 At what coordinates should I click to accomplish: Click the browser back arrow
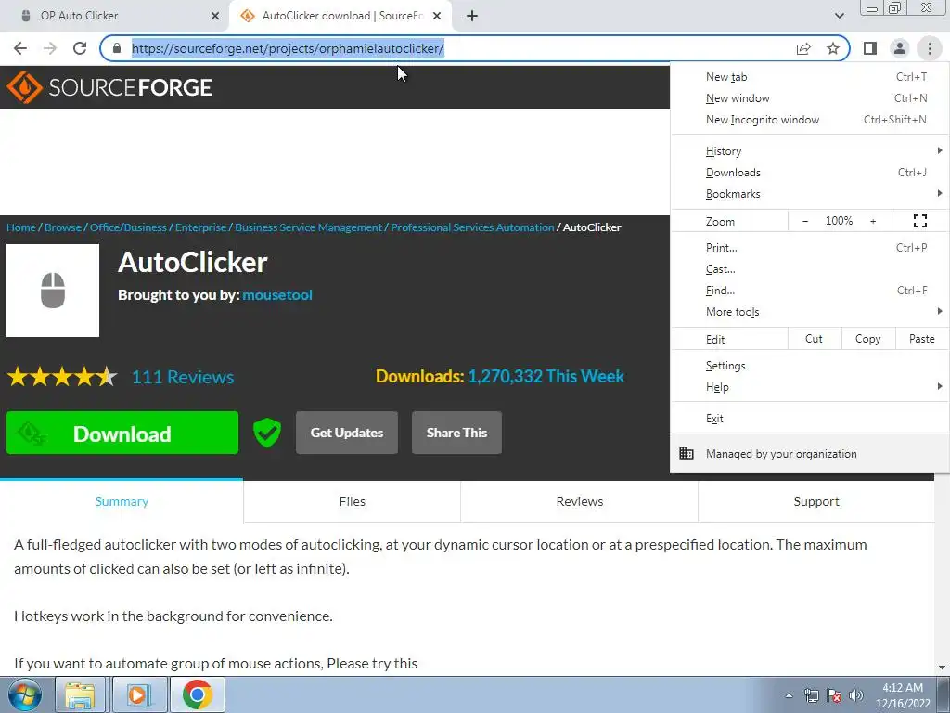20,48
